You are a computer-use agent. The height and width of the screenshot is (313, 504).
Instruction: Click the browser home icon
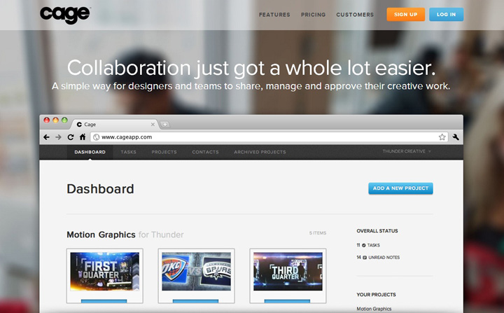coord(83,137)
